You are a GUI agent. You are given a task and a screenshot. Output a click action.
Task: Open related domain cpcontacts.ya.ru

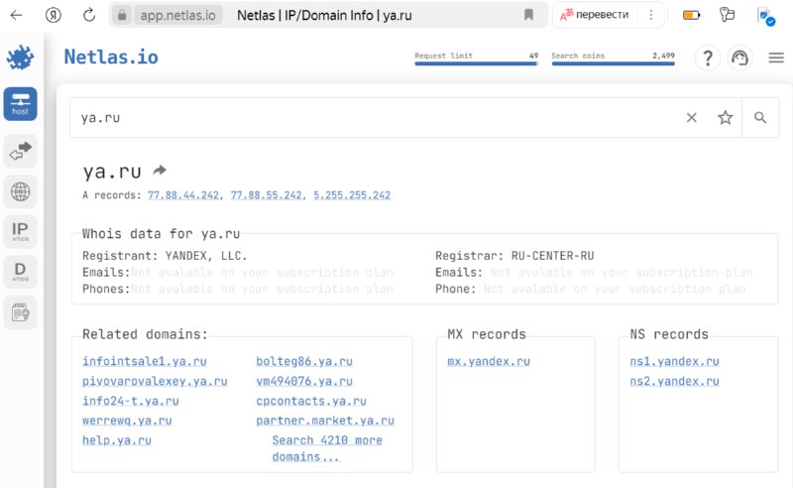[x=311, y=401]
